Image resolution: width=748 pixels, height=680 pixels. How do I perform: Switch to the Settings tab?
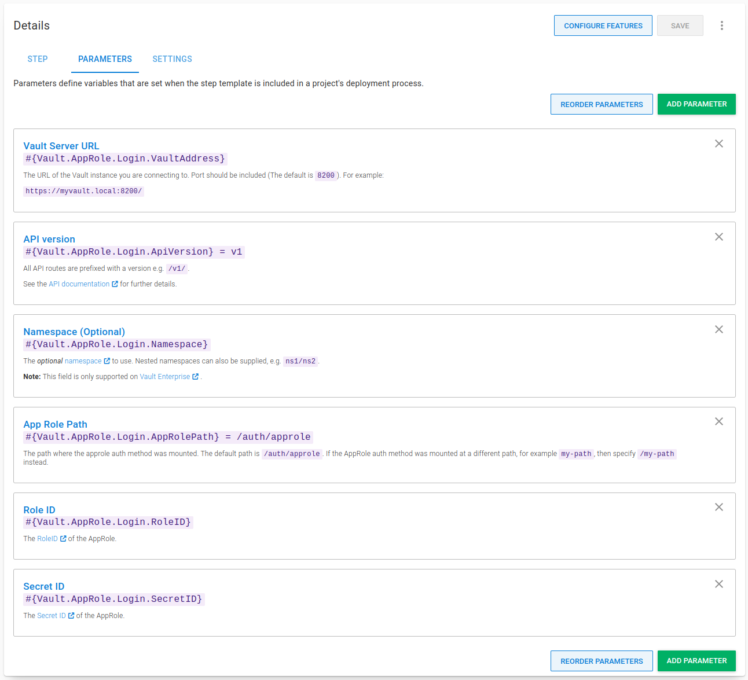coord(172,59)
